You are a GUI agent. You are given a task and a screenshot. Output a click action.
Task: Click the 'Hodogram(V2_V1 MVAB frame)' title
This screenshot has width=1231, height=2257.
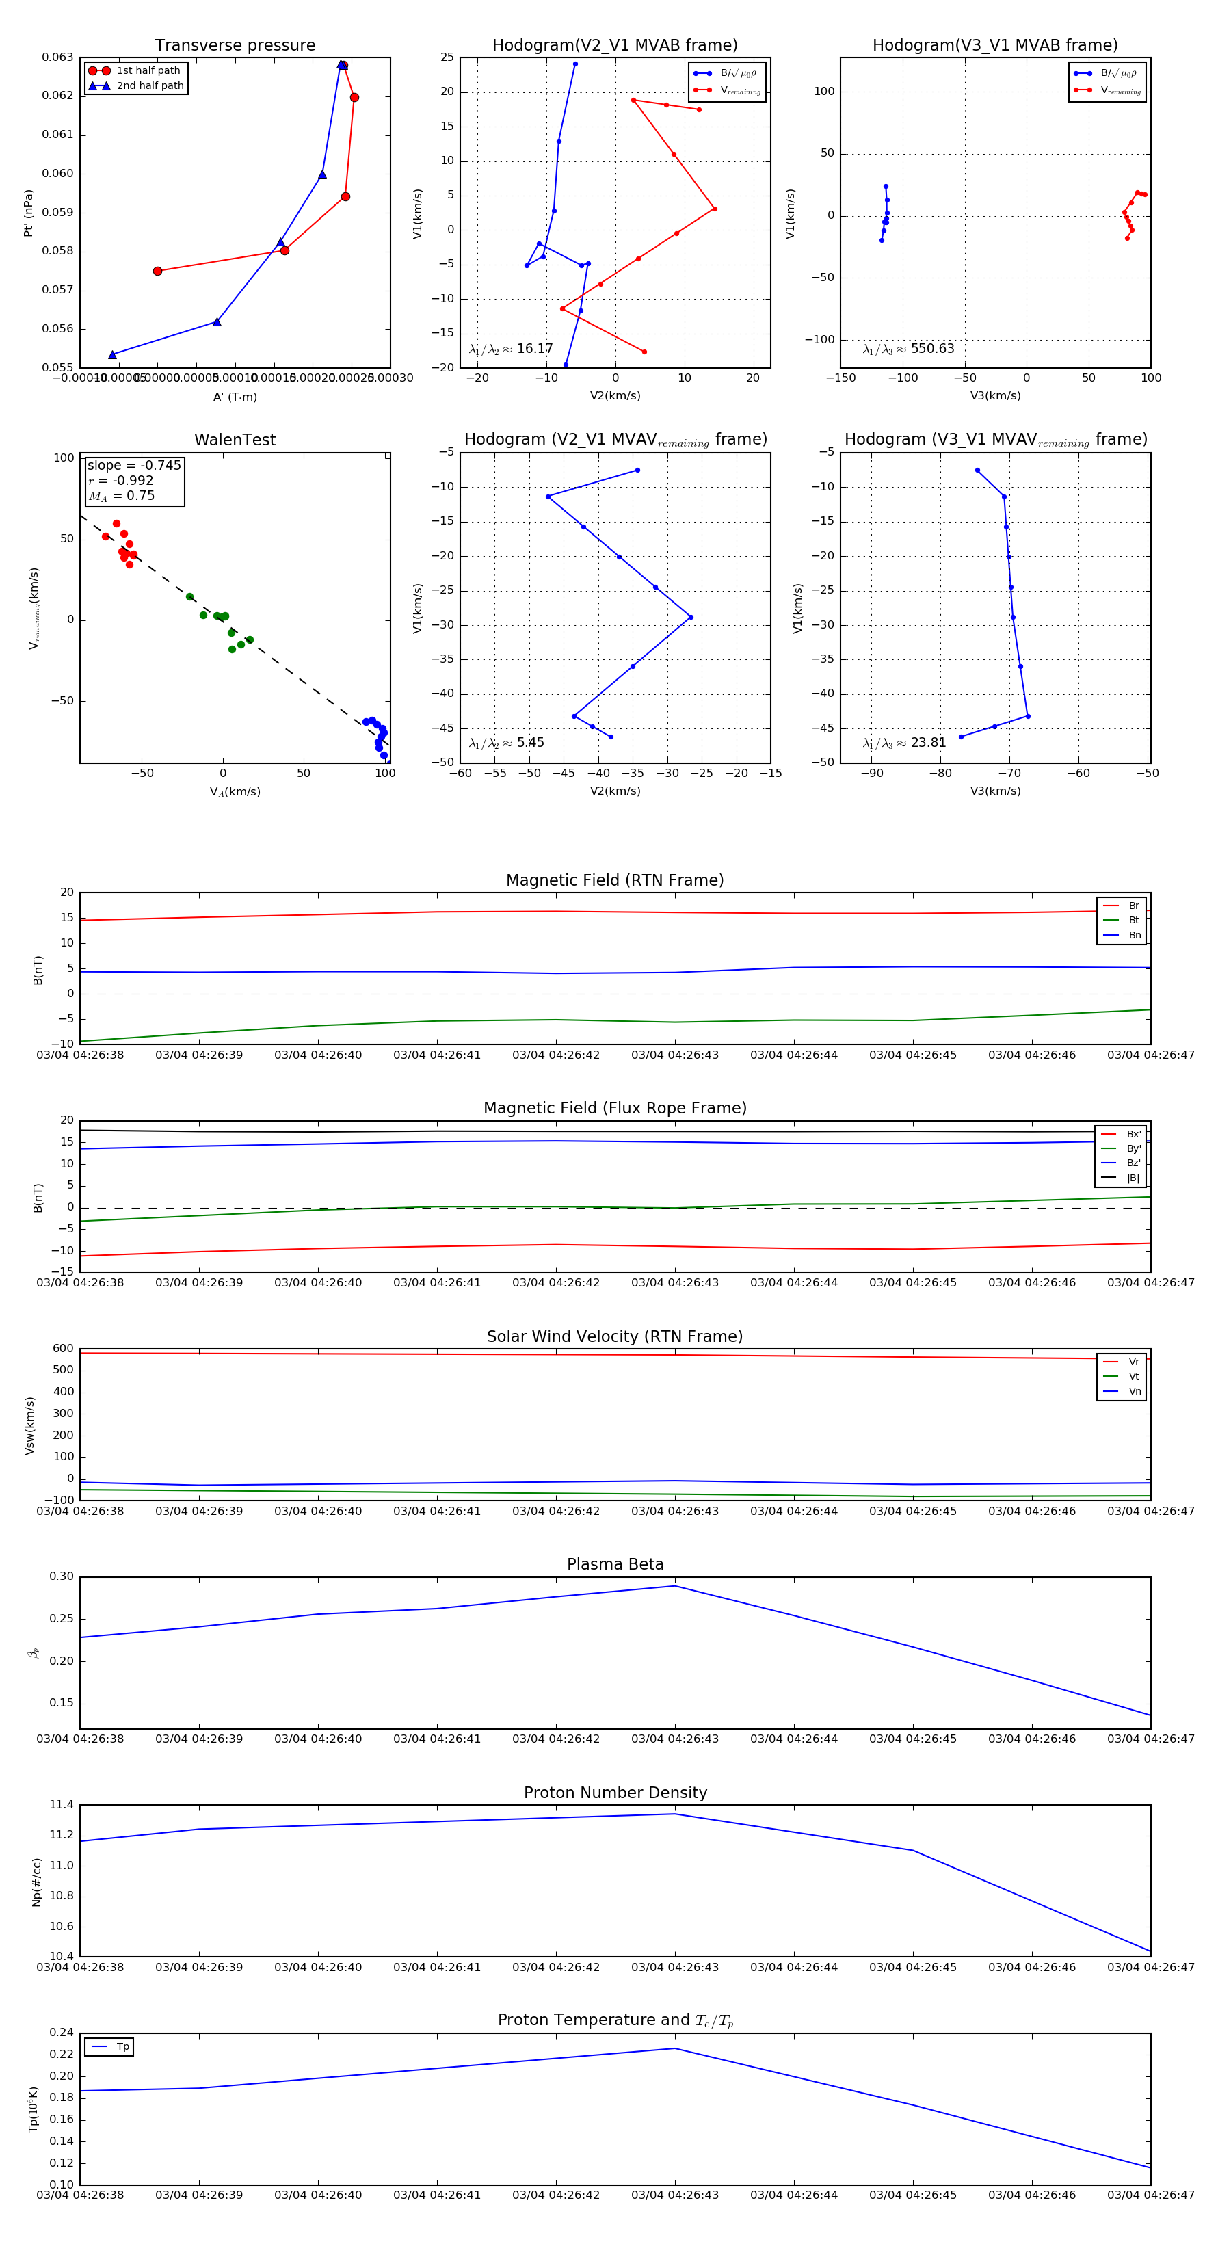coord(615,46)
